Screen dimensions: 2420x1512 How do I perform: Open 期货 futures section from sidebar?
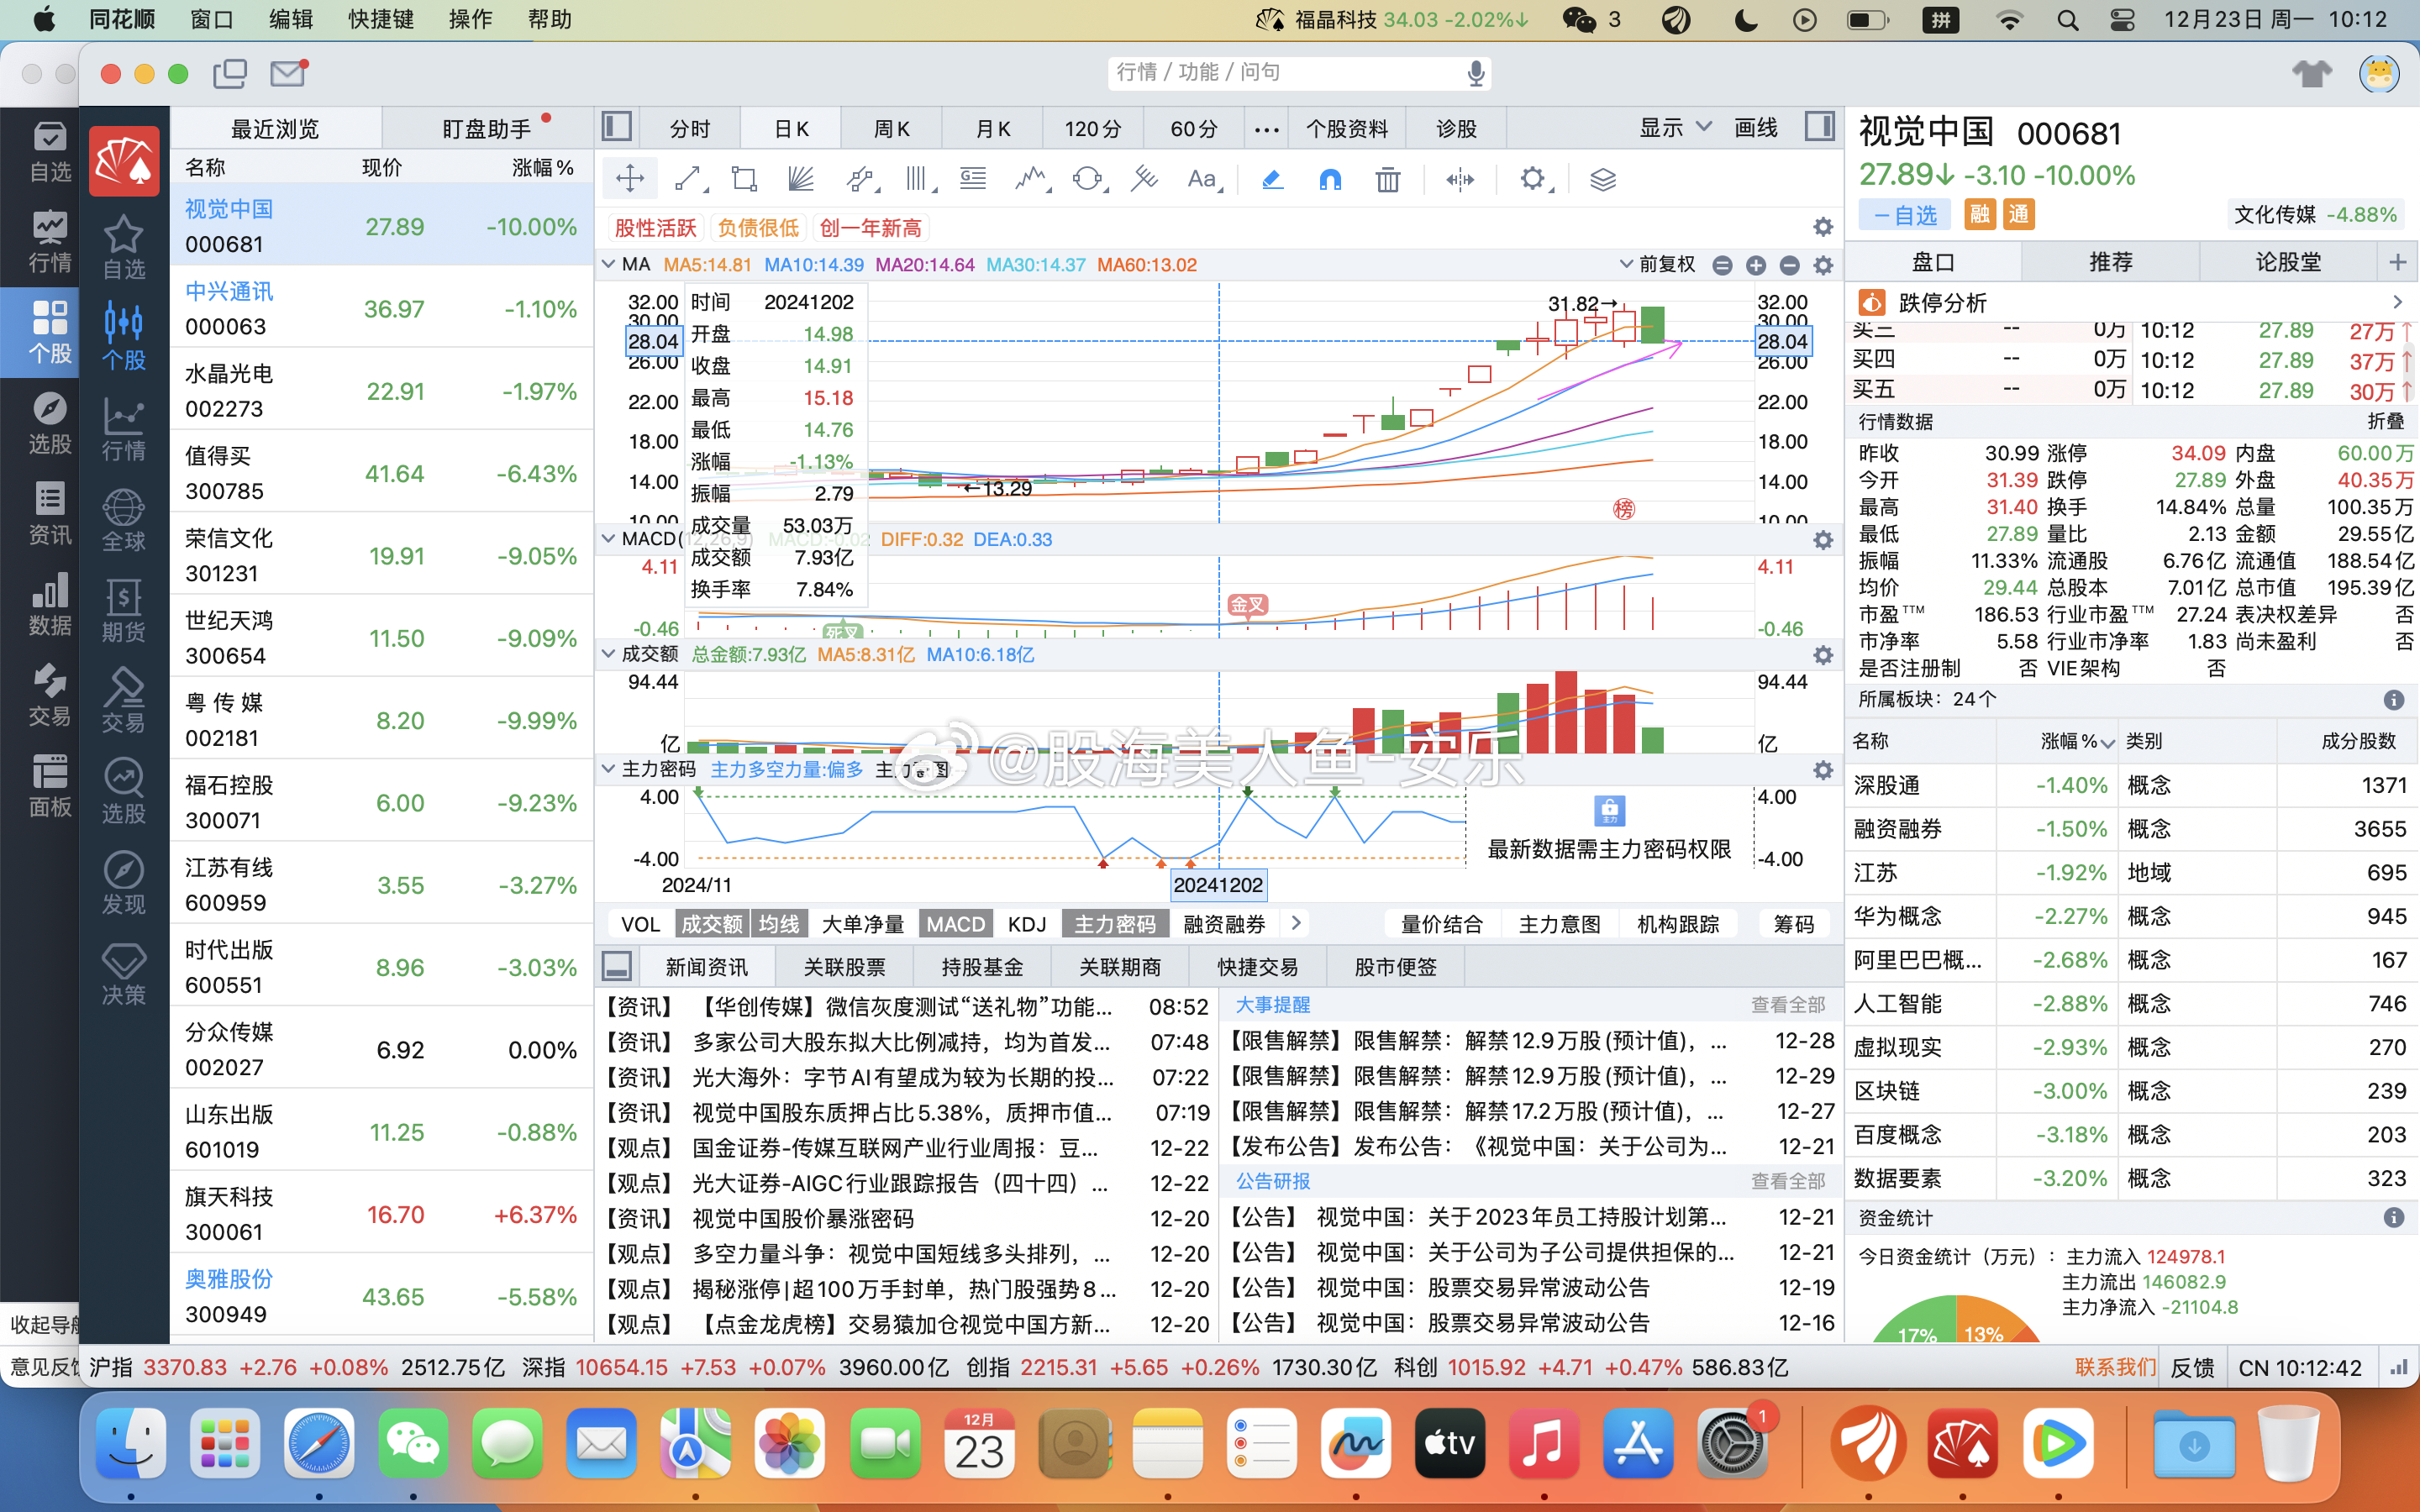point(123,608)
